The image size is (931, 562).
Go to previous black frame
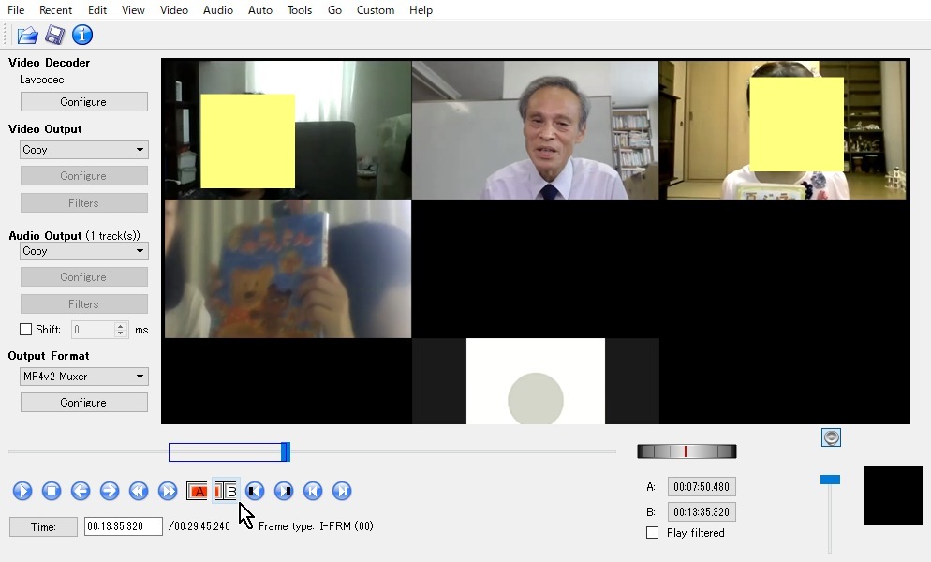pyautogui.click(x=255, y=491)
